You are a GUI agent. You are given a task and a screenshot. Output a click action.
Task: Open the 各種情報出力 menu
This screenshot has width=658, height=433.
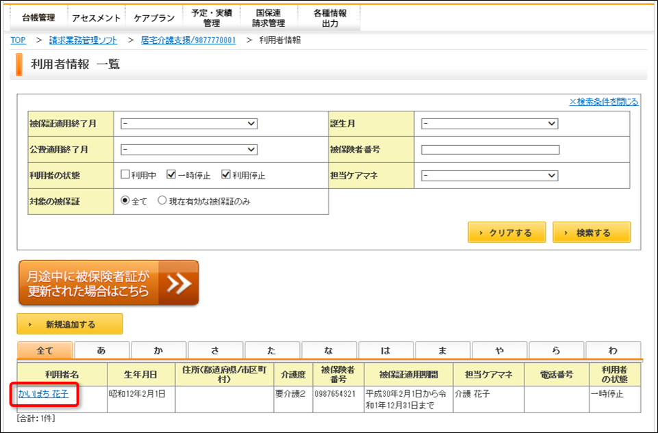[x=330, y=18]
